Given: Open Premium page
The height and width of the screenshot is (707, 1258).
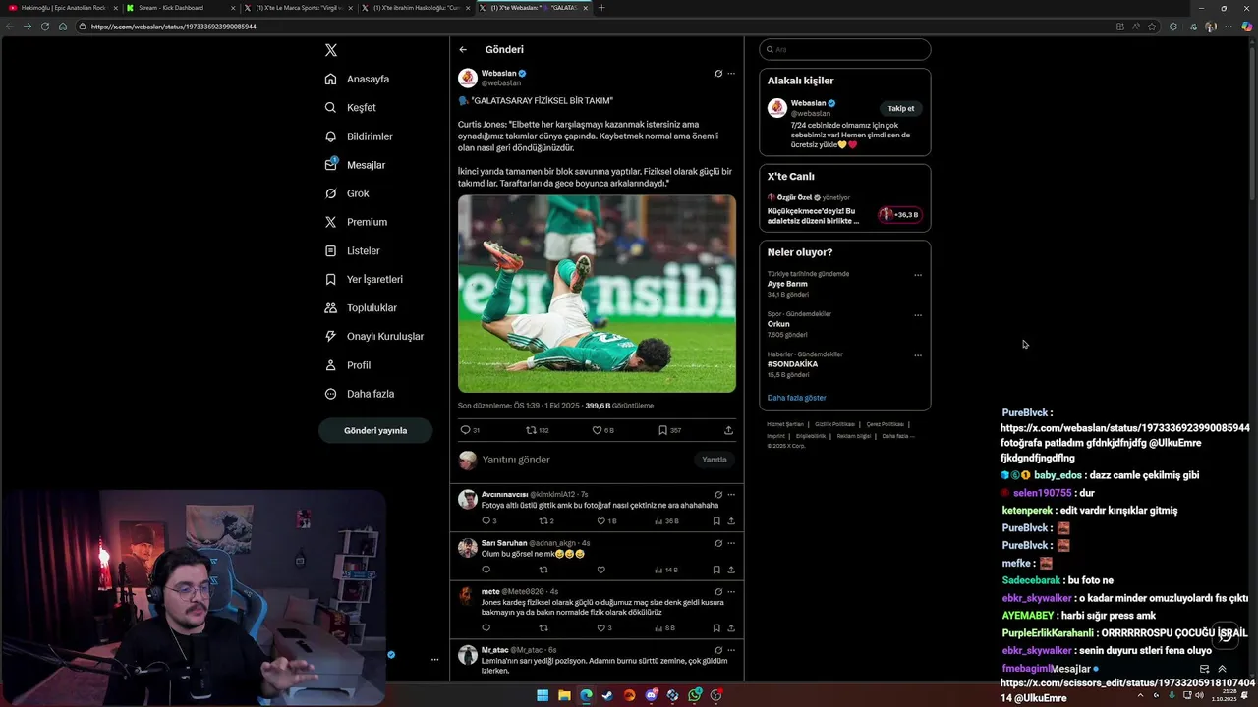Looking at the screenshot, I should [x=356, y=222].
